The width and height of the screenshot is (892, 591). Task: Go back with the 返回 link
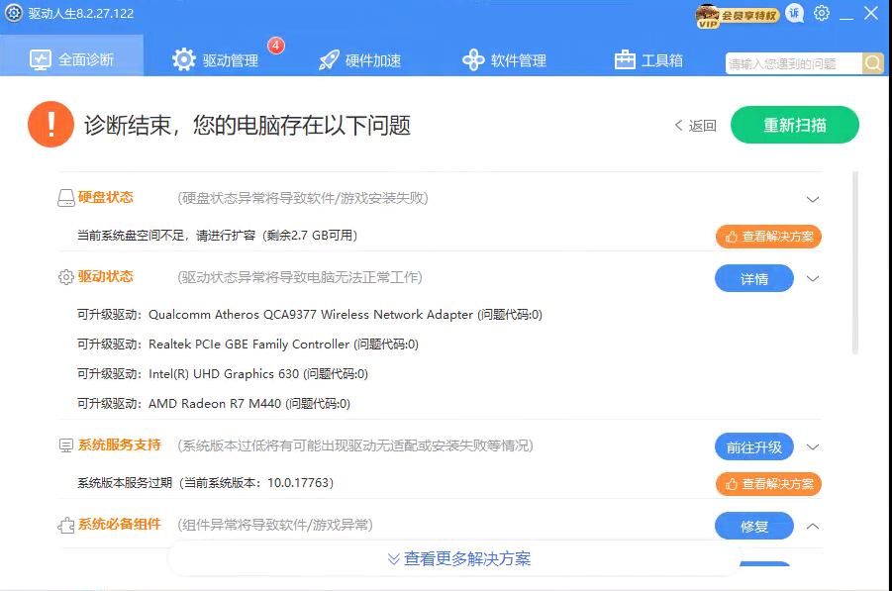695,125
